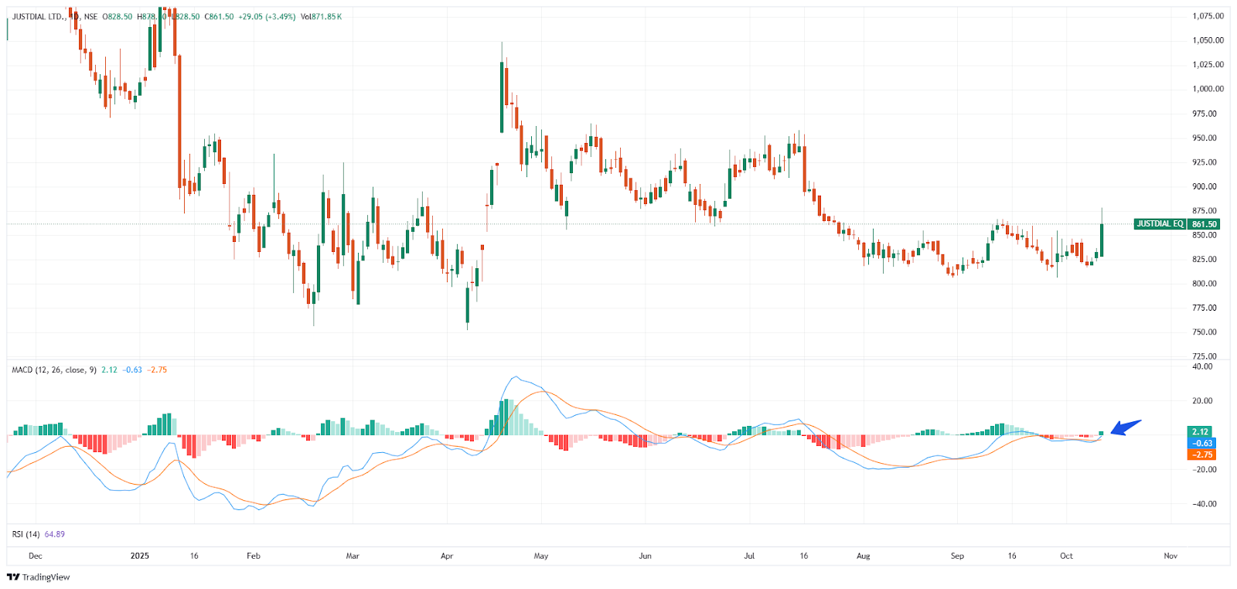
Task: Click the 750.00 level on the price scale
Action: (x=1205, y=332)
